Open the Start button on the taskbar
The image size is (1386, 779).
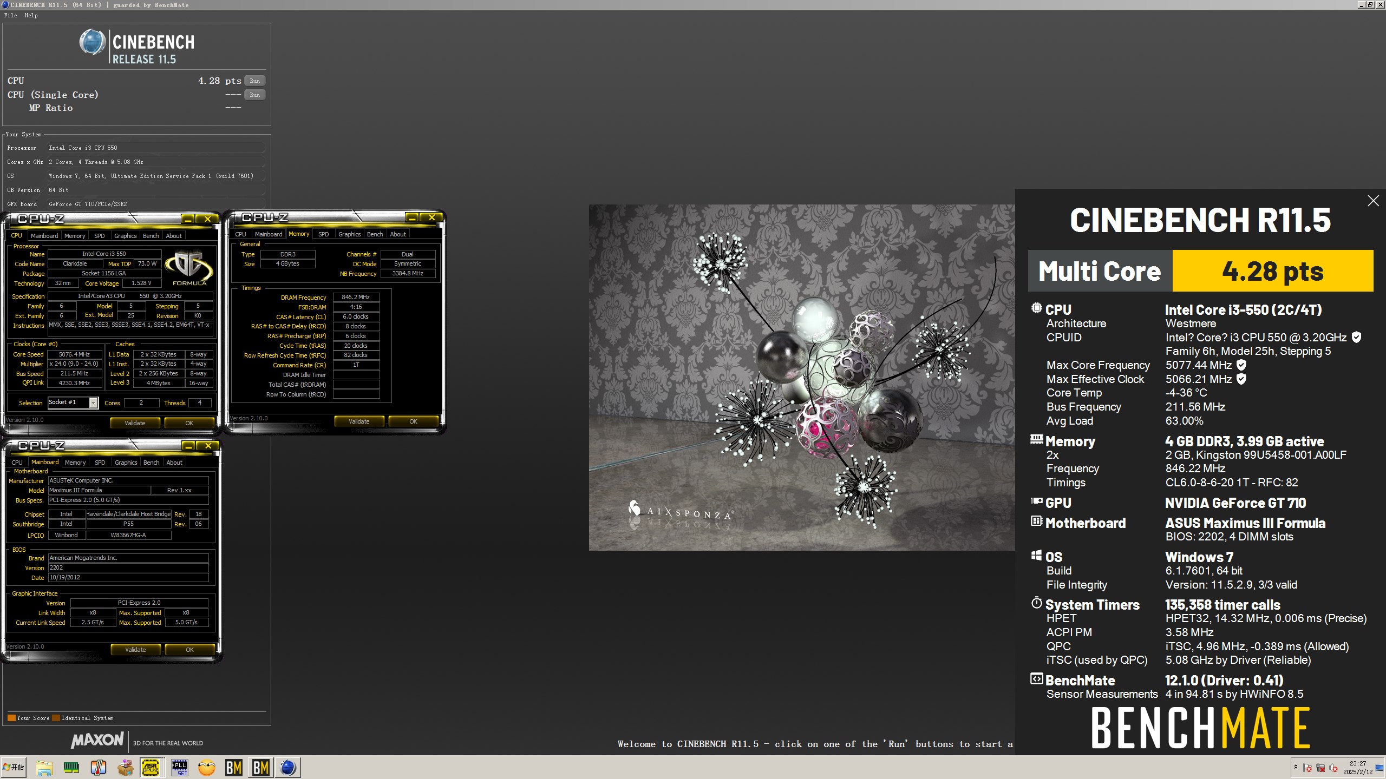(14, 767)
